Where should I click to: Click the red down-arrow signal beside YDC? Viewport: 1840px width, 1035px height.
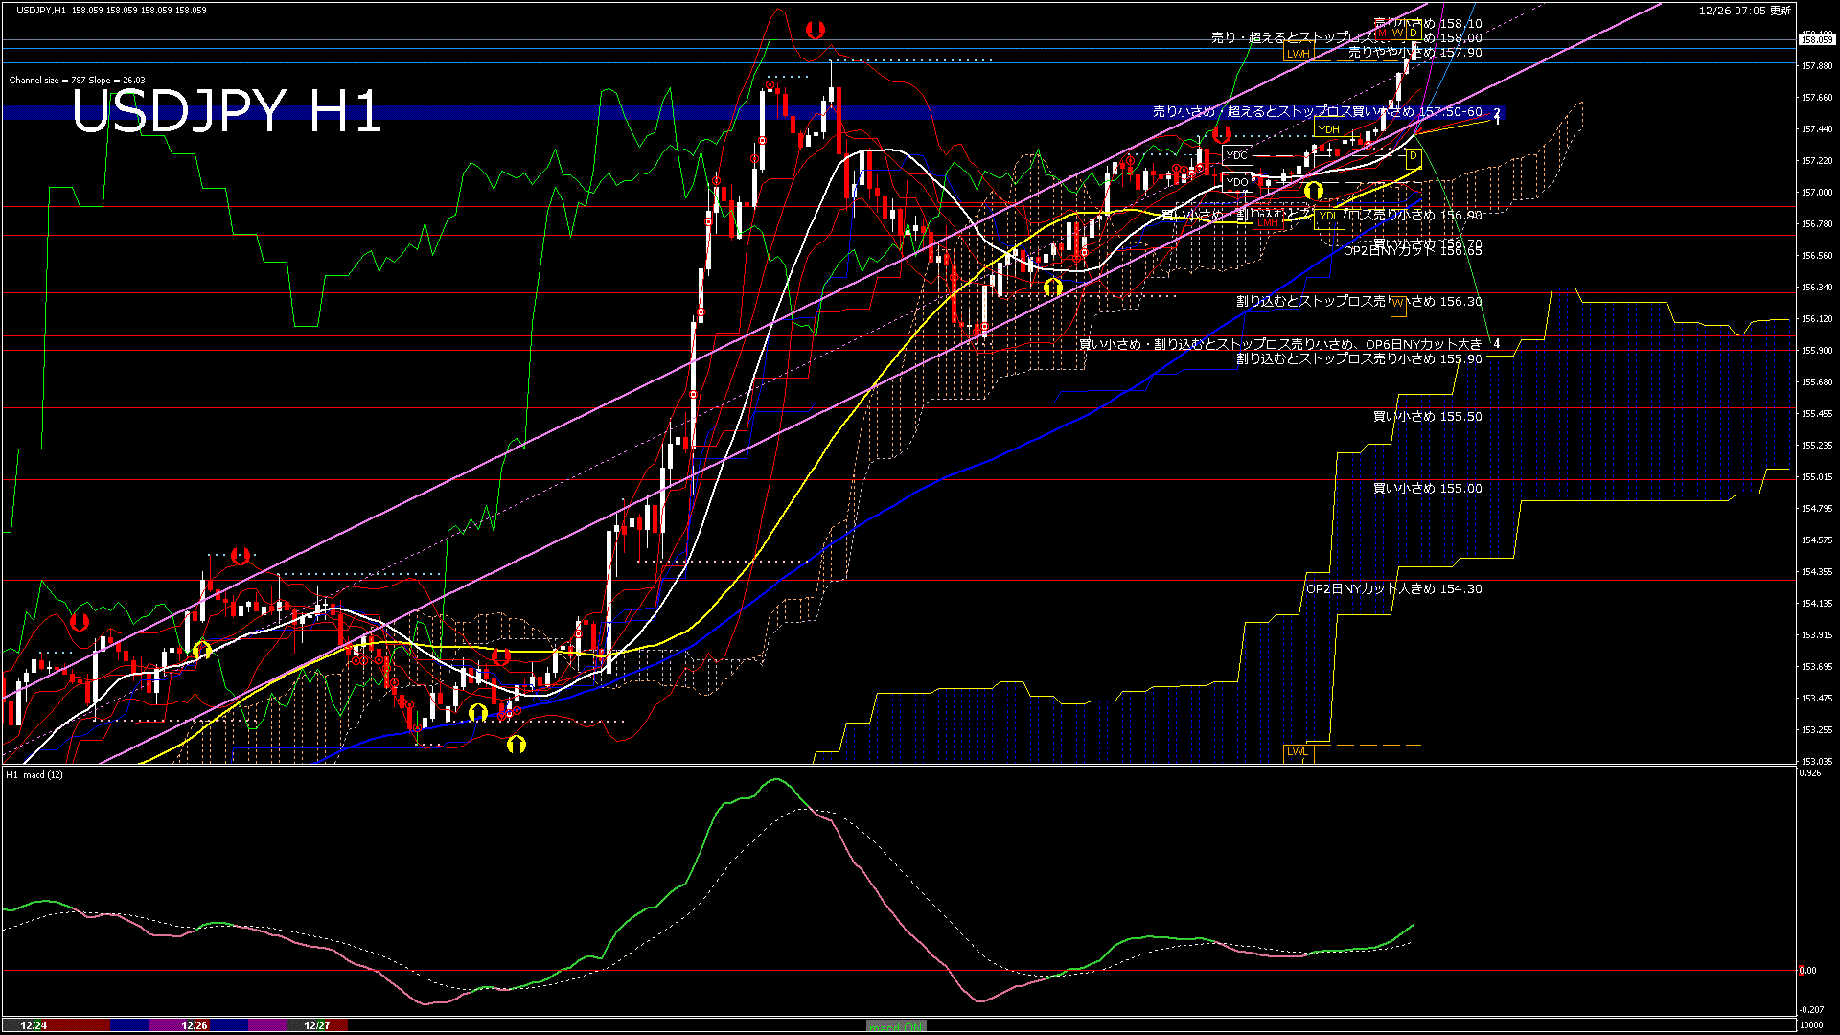1221,133
